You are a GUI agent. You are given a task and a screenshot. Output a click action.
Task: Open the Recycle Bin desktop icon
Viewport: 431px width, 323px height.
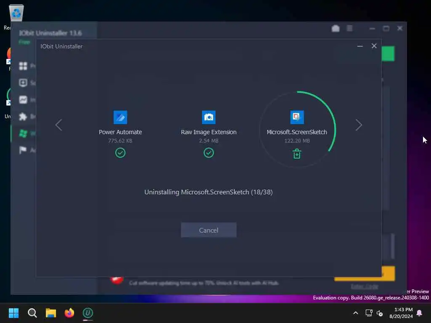[x=16, y=13]
